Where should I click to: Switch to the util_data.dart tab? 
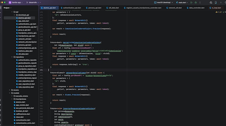tap(113, 8)
